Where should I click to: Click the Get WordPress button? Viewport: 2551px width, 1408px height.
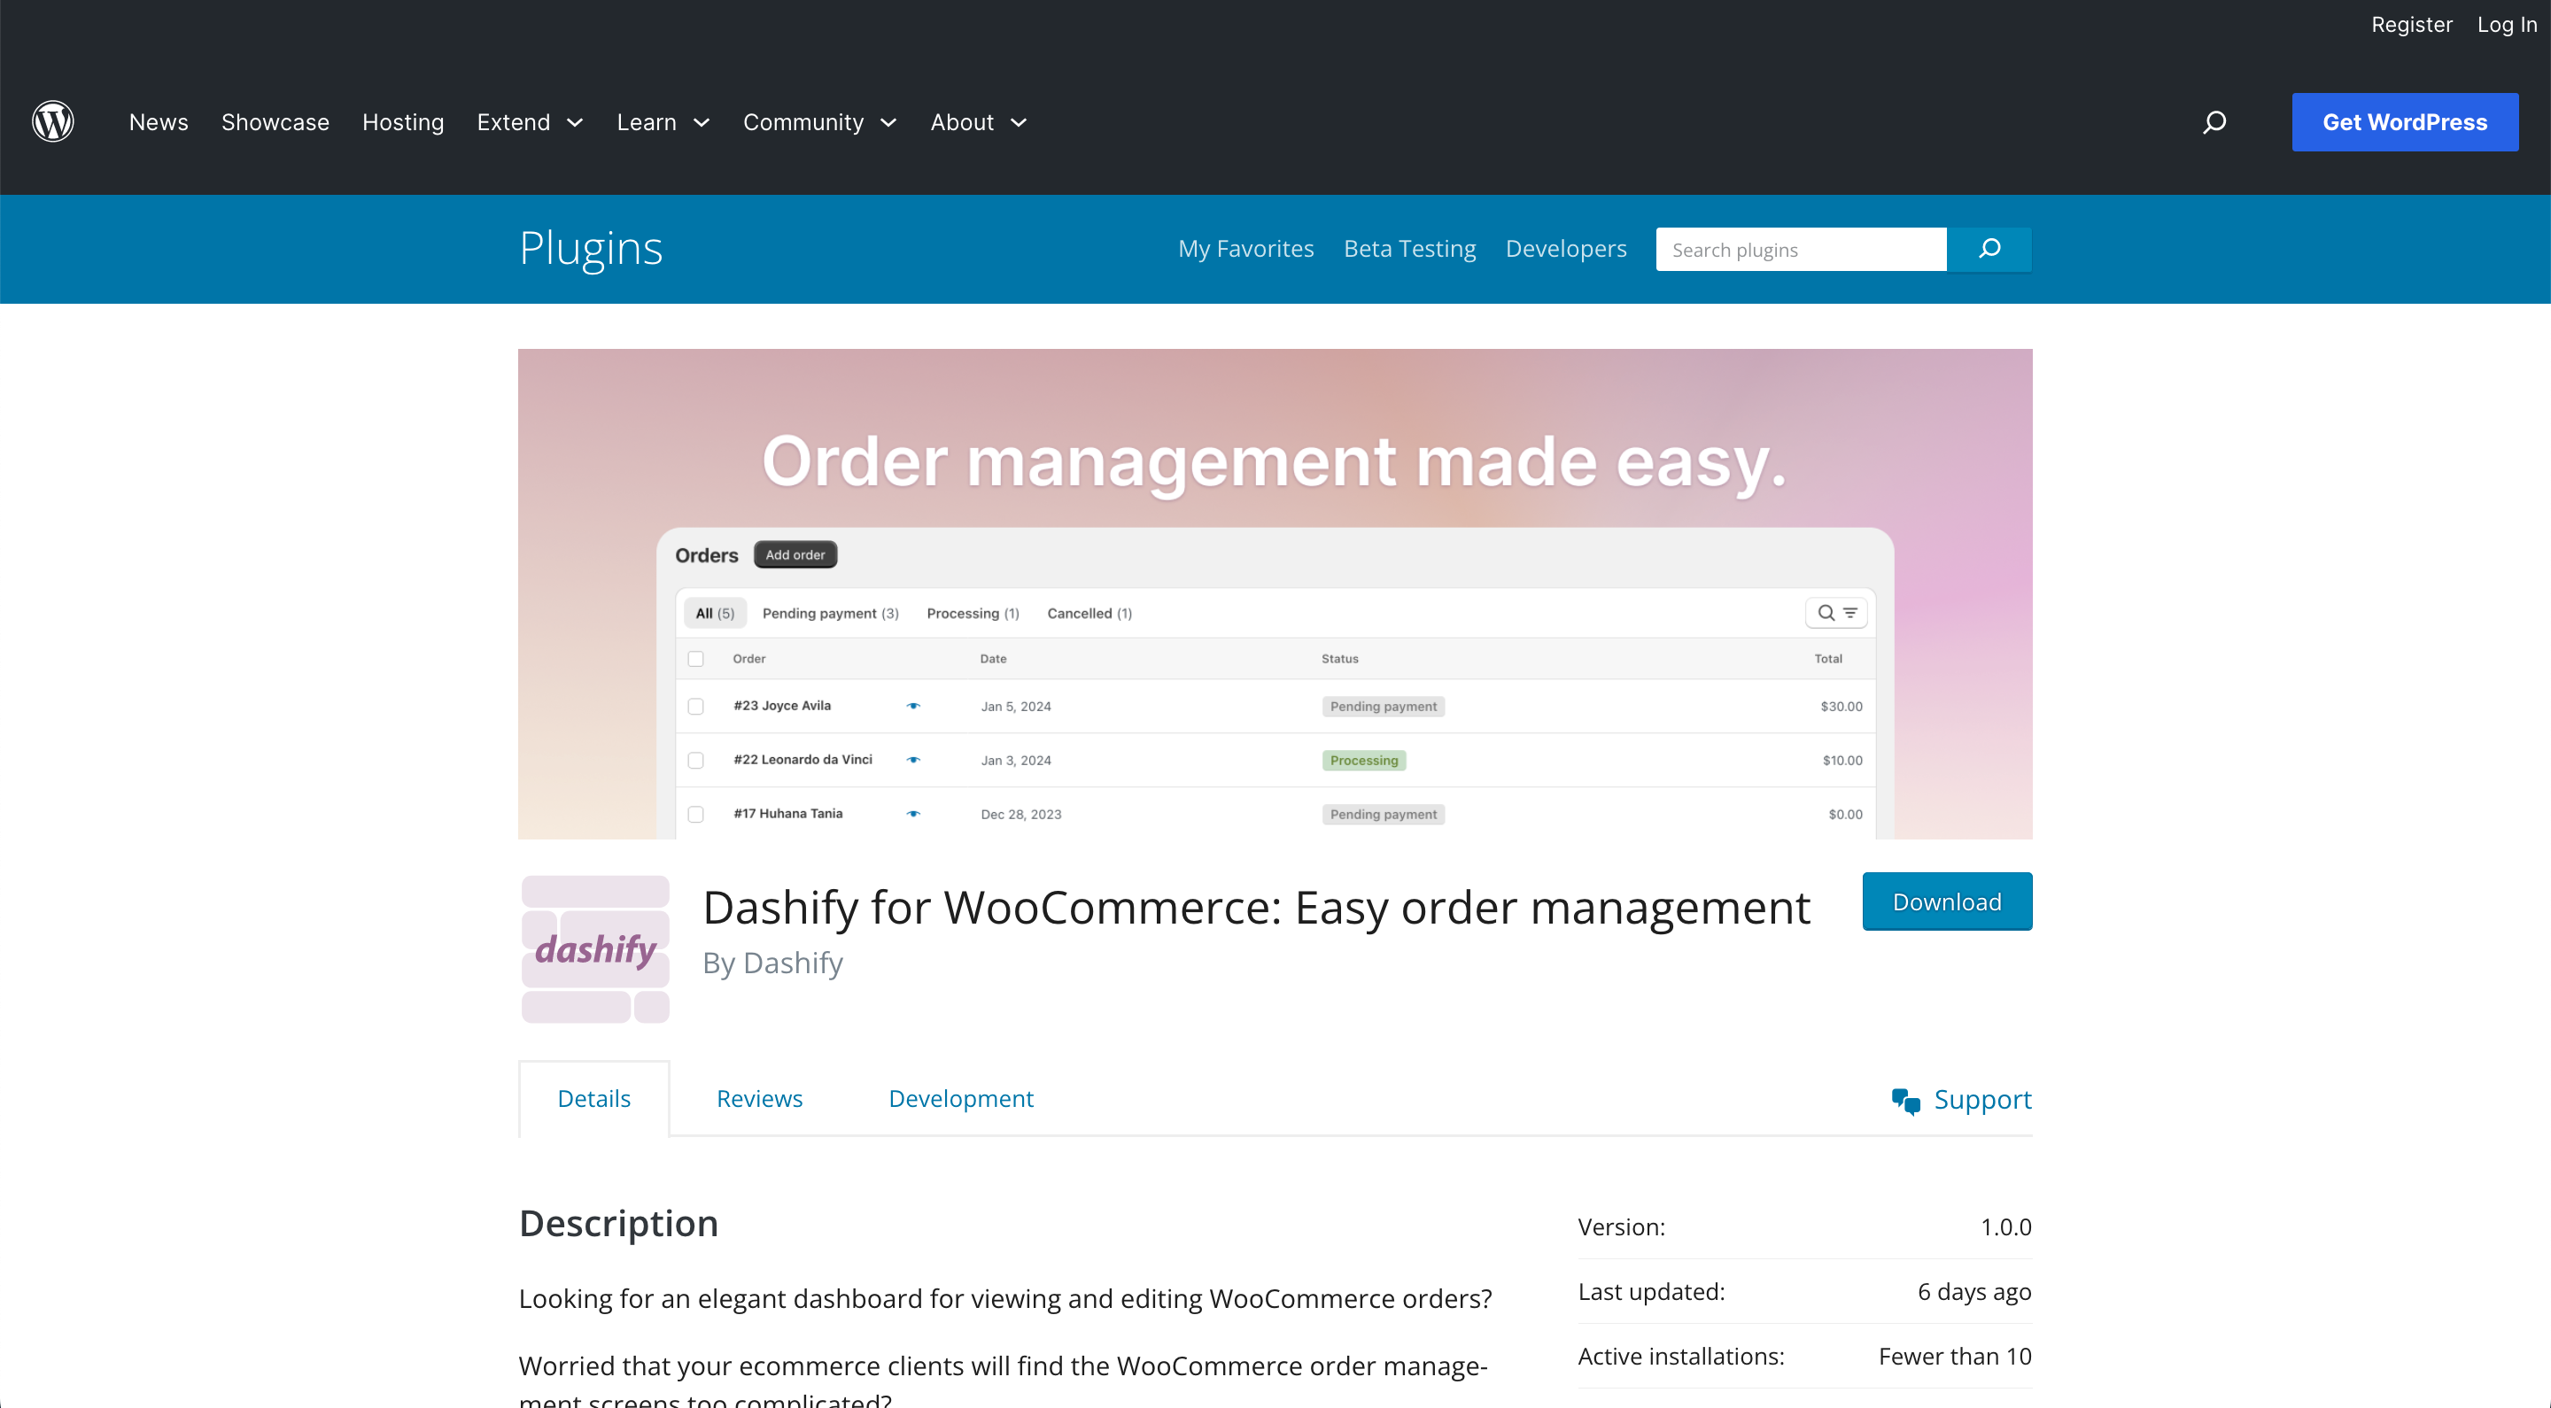(2406, 121)
